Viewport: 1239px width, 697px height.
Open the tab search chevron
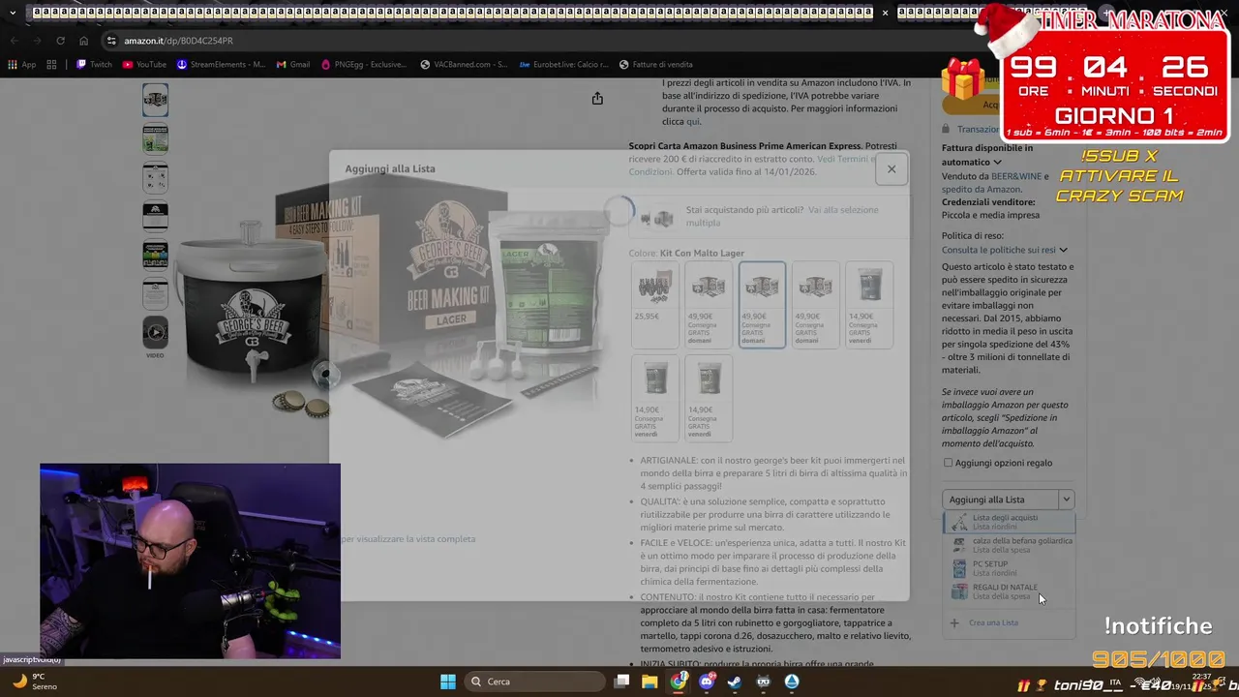click(12, 13)
